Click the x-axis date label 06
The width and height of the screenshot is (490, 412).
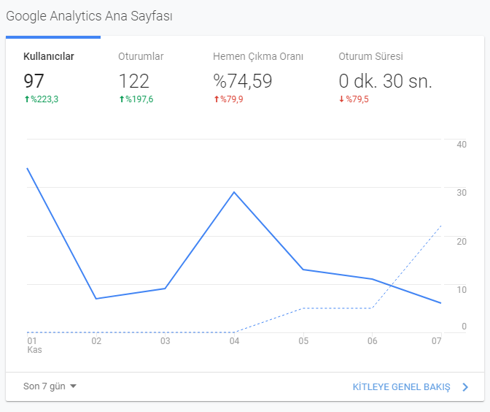(372, 341)
